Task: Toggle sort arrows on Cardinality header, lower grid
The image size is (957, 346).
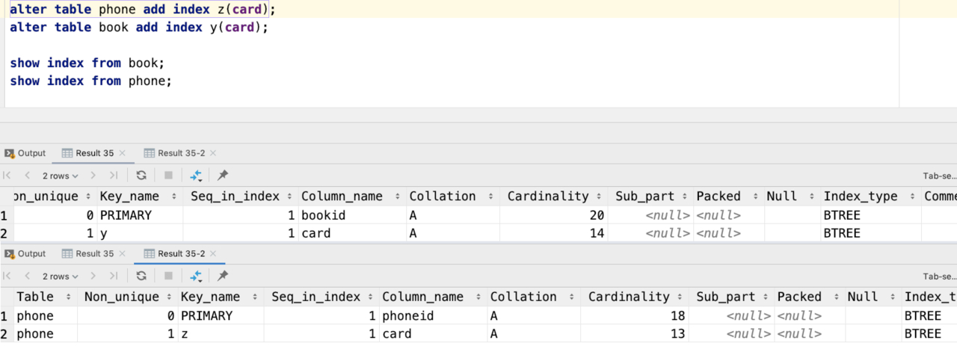Action: tap(679, 297)
